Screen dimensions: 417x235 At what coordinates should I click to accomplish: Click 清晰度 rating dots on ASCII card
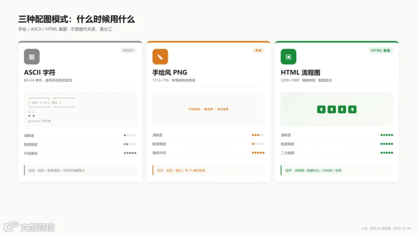pos(130,135)
